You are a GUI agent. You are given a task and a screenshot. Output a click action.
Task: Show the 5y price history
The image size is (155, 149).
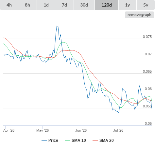tap(146, 5)
